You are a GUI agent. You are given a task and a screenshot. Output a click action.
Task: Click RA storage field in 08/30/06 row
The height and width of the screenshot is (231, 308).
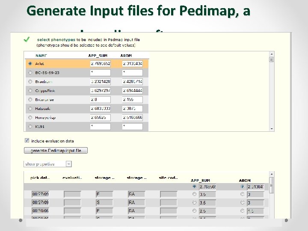click(136, 211)
